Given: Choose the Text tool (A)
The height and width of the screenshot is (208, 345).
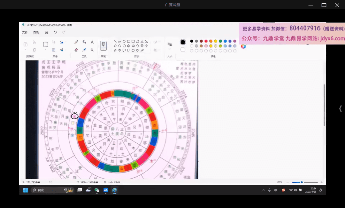Looking at the screenshot, I should point(92,42).
